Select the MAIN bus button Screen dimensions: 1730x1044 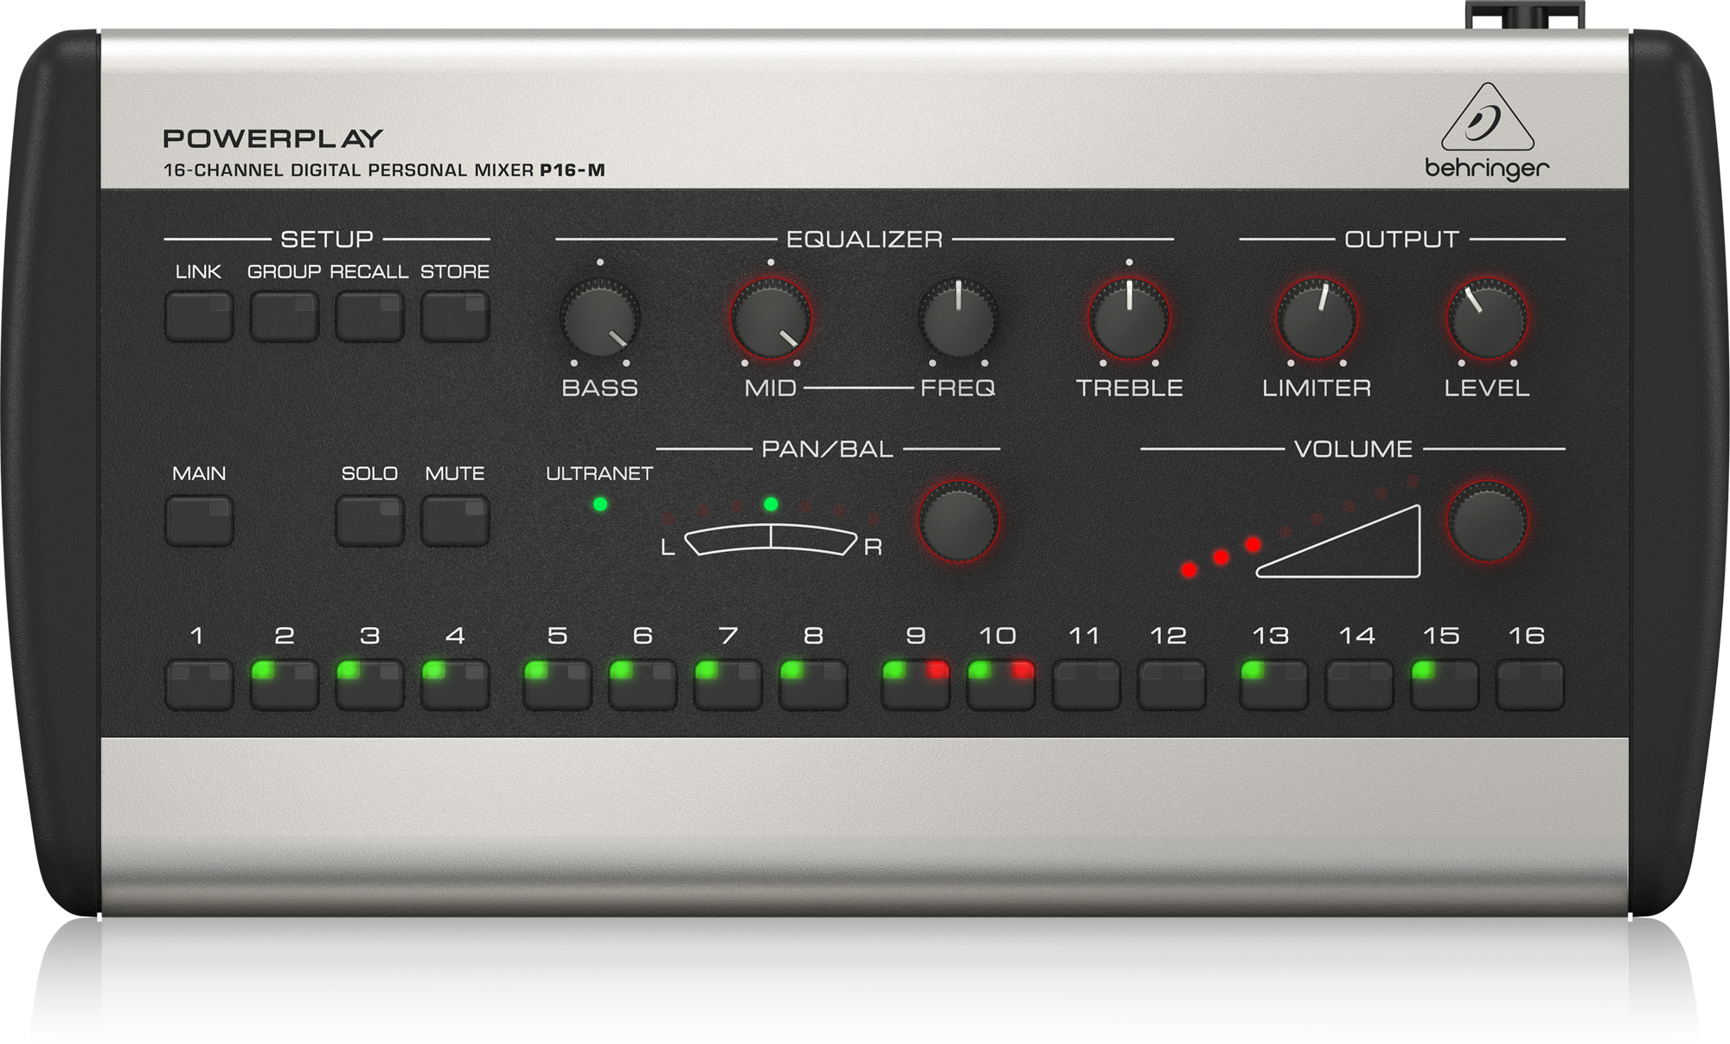point(199,521)
